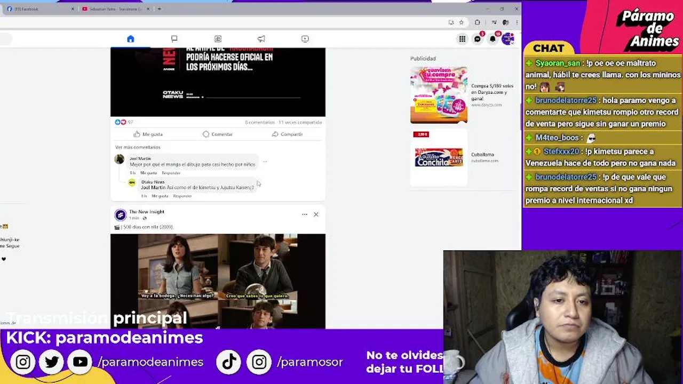This screenshot has height=384, width=683.
Task: Open the 8 comentarios link
Action: click(260, 123)
